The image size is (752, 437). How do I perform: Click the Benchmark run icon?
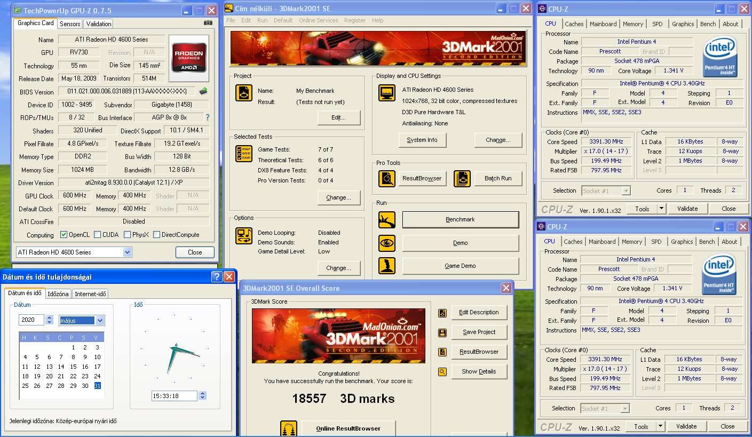(x=386, y=219)
